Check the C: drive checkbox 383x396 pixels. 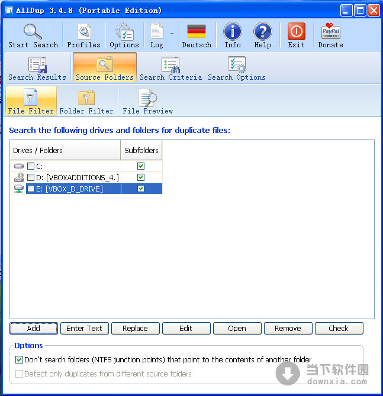[31, 166]
